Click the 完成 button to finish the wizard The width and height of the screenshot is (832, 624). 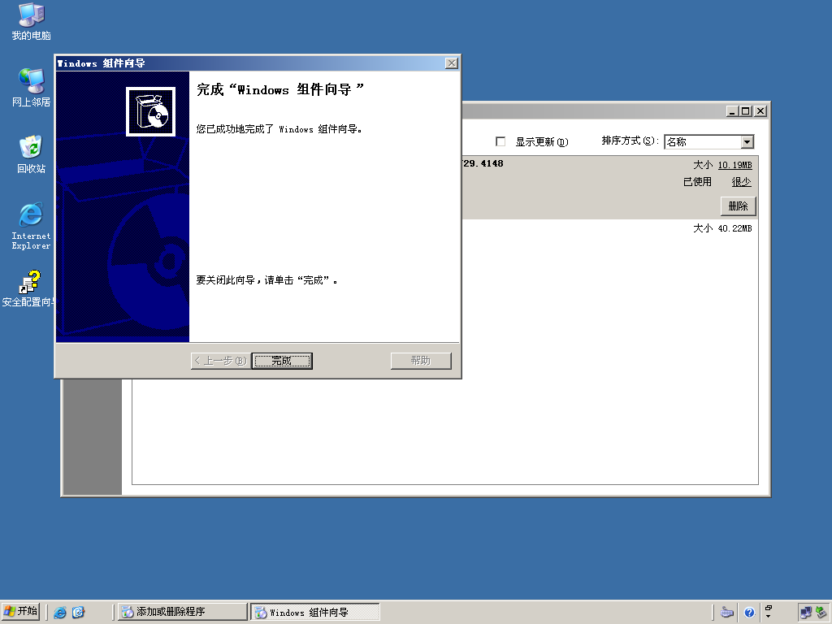tap(282, 361)
